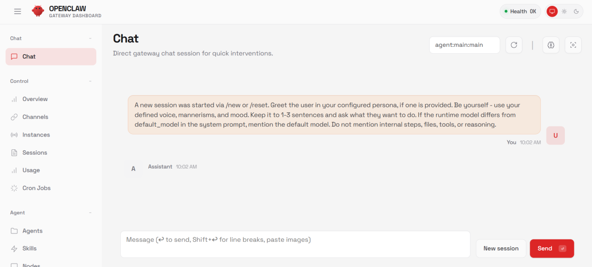Collapse the Agent sidebar section
592x267 pixels.
(90, 213)
